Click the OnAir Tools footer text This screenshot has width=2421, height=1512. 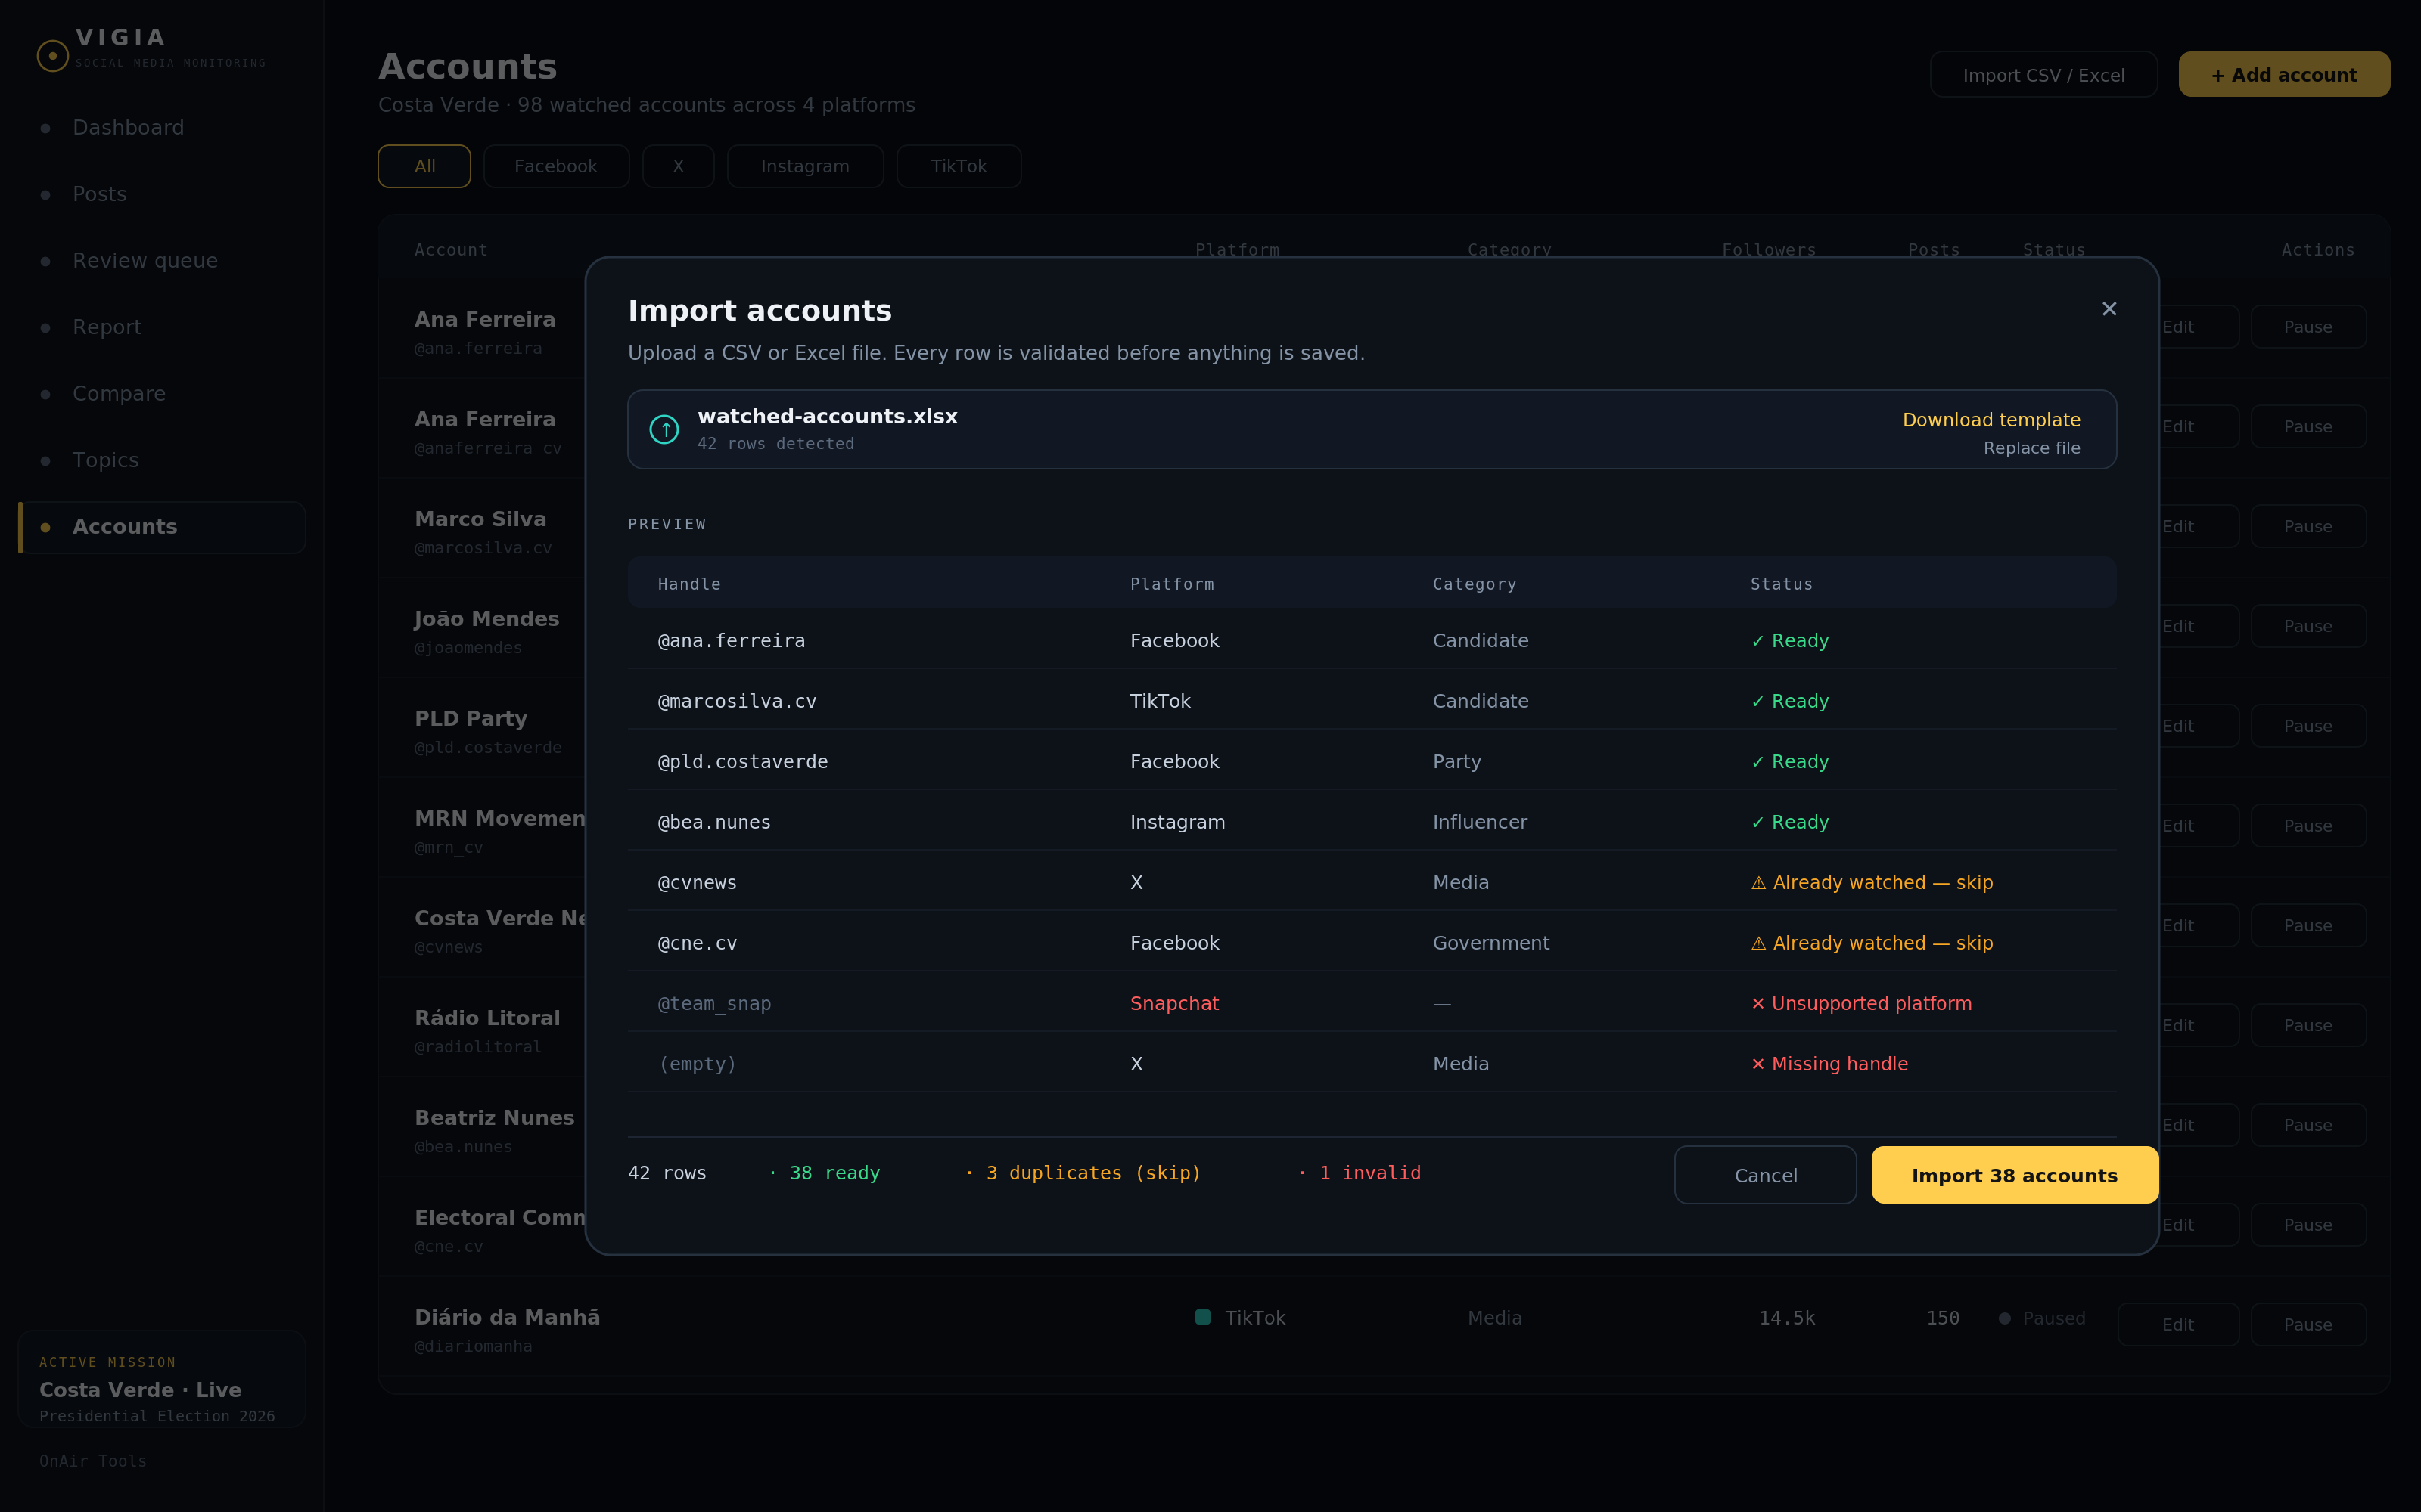[x=93, y=1461]
